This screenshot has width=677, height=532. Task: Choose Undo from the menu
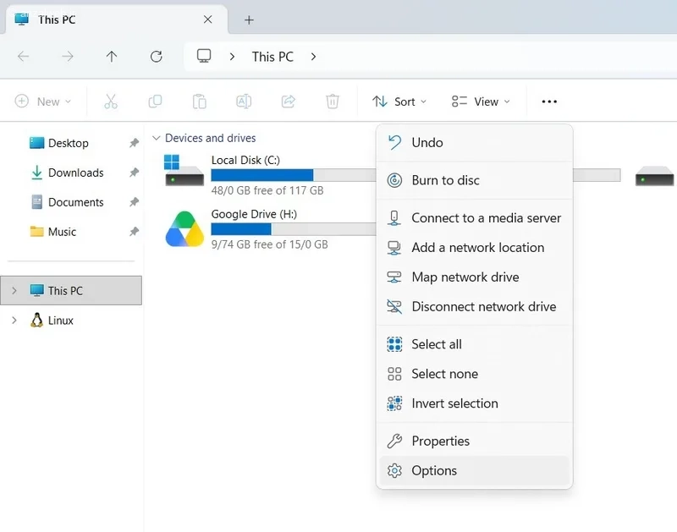click(475, 142)
